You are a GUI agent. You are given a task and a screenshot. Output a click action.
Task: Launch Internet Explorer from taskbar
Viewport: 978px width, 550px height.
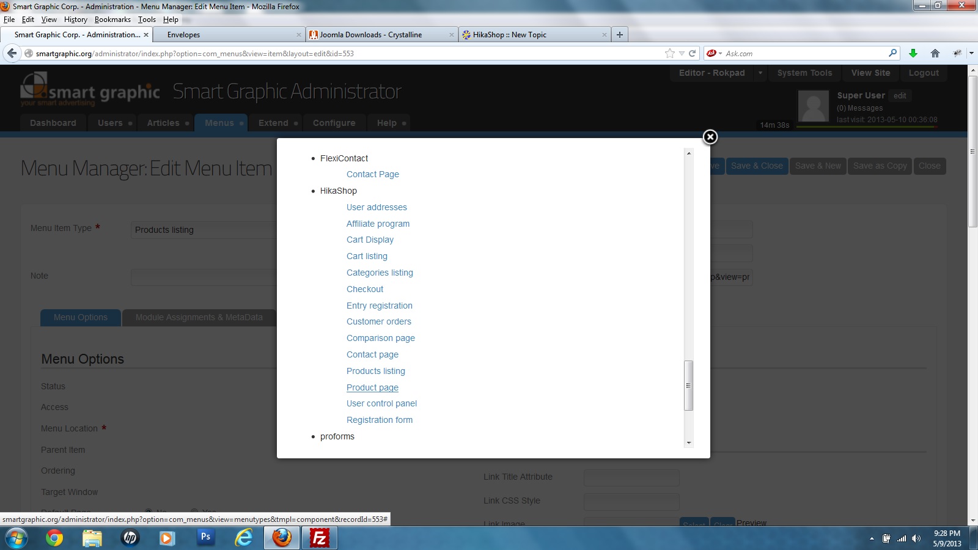tap(244, 538)
